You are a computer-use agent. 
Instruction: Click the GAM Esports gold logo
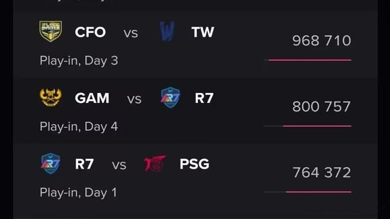[x=51, y=97]
